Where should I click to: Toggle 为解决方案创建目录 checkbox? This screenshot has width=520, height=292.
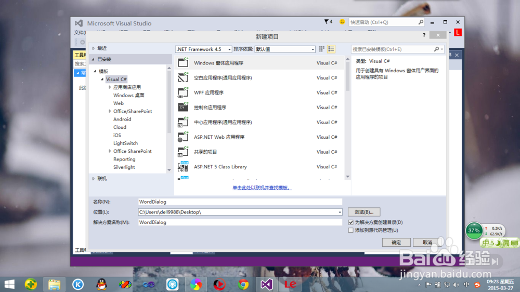351,222
